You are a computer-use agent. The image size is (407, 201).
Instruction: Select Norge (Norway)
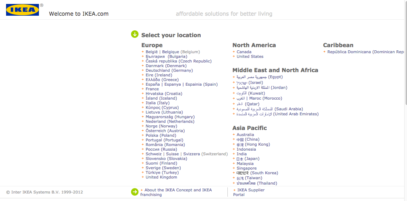161,126
